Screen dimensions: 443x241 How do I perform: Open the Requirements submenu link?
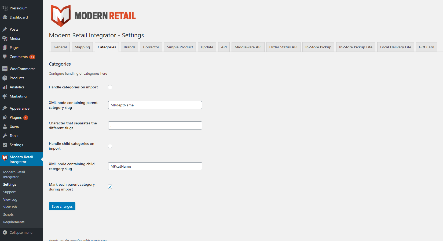pos(14,222)
